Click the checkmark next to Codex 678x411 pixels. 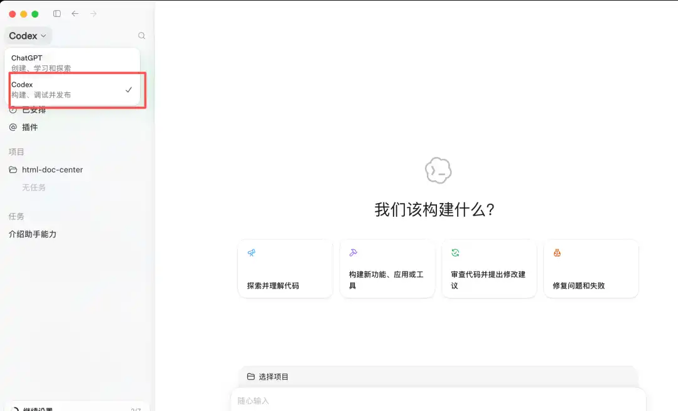[x=129, y=90]
